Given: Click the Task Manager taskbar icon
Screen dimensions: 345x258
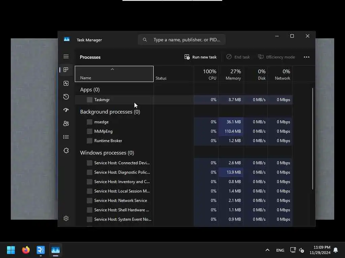Looking at the screenshot, I should [x=56, y=250].
